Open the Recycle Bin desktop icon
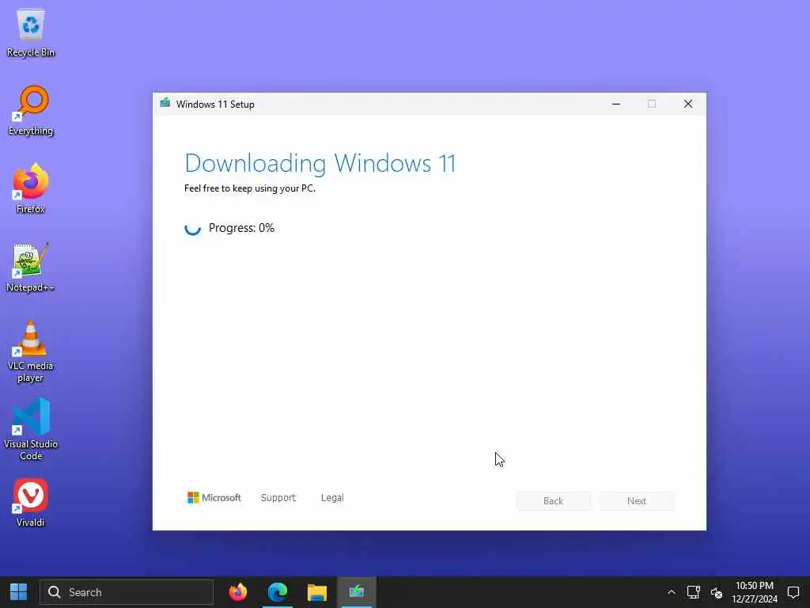This screenshot has width=810, height=608. [x=31, y=33]
